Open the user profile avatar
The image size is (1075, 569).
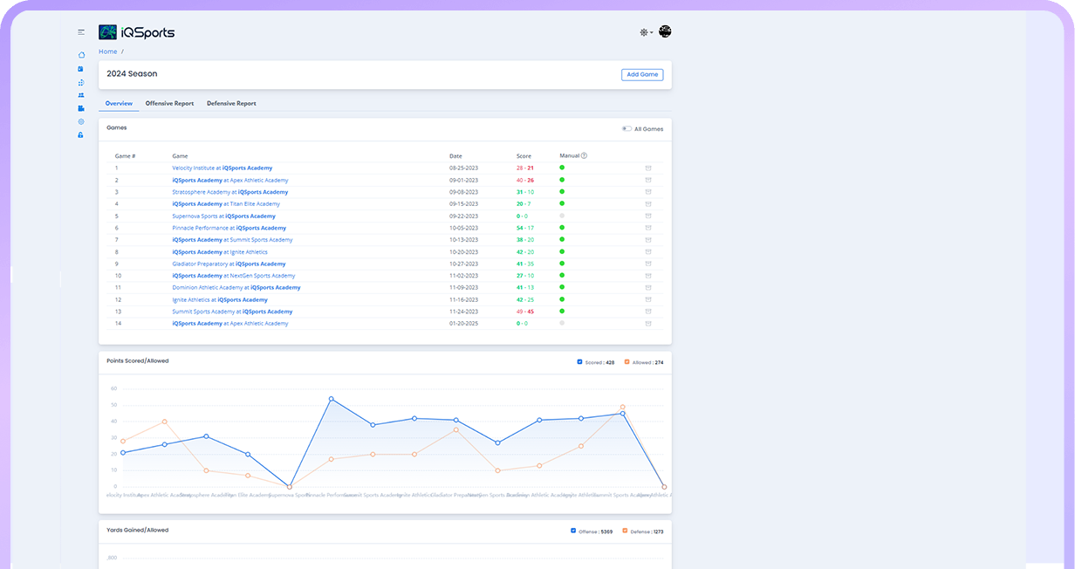tap(665, 32)
